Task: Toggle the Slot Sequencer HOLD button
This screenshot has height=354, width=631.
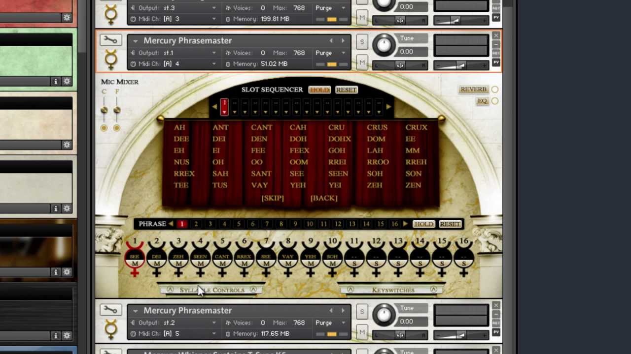Action: pos(319,89)
